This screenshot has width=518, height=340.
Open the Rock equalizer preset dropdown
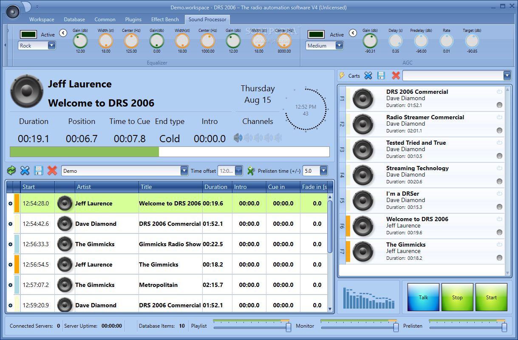51,45
